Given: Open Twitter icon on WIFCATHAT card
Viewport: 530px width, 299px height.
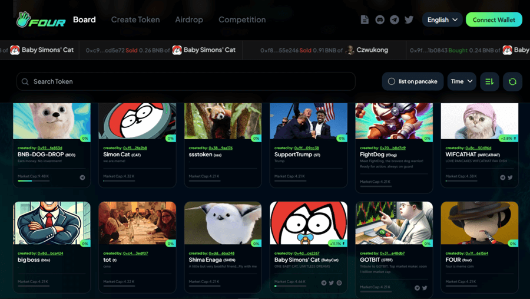Looking at the screenshot, I should coord(510,178).
